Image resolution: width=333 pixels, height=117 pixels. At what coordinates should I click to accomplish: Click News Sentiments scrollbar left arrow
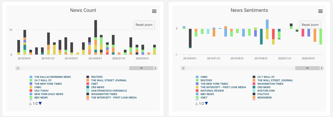184,68
